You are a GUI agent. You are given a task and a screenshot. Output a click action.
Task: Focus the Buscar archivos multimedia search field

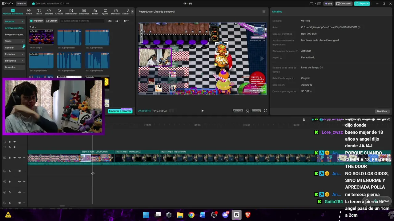click(x=82, y=21)
